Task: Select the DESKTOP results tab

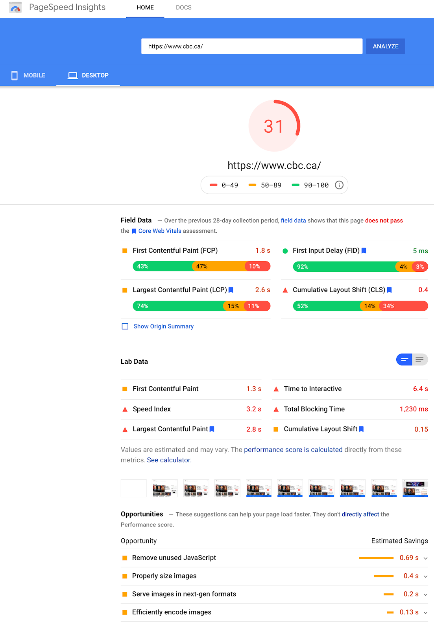Action: pyautogui.click(x=88, y=75)
